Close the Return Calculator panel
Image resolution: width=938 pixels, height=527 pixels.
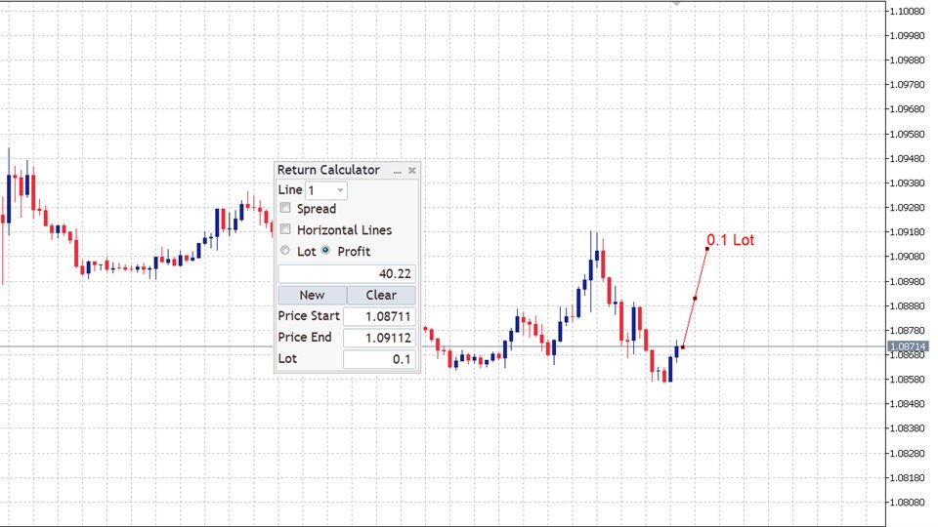pyautogui.click(x=412, y=170)
